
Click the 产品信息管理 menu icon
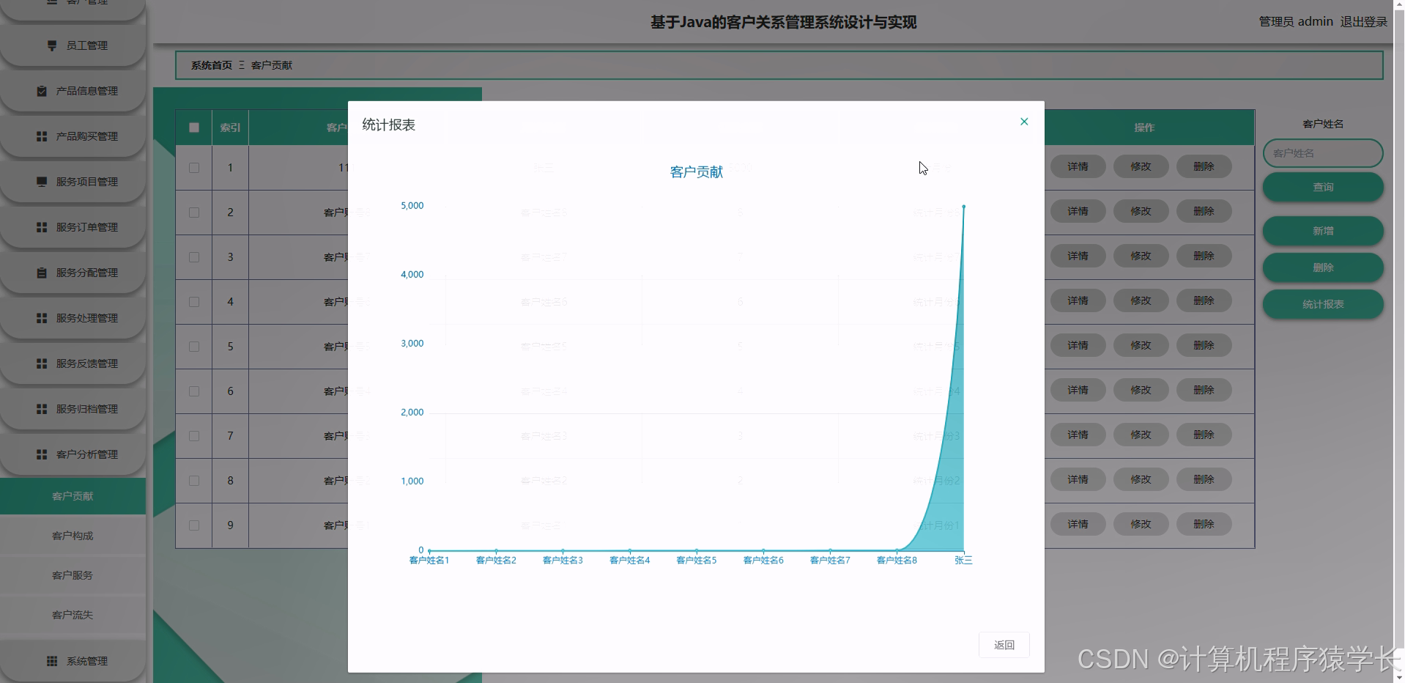tap(42, 91)
